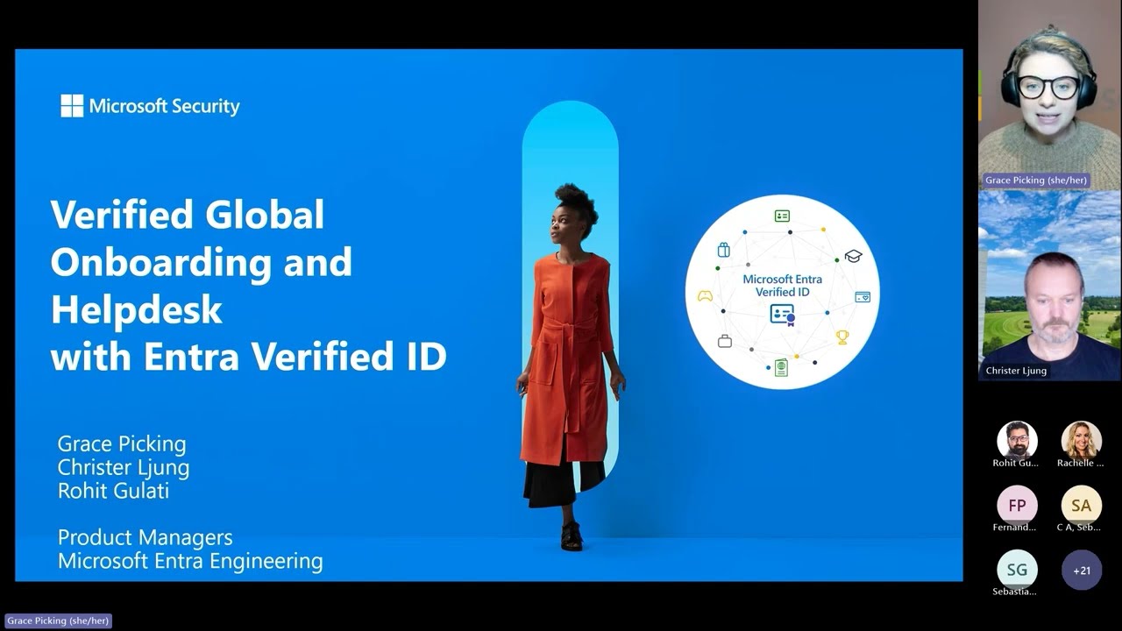Click the clipboard document icon at circle bottom

pos(781,368)
